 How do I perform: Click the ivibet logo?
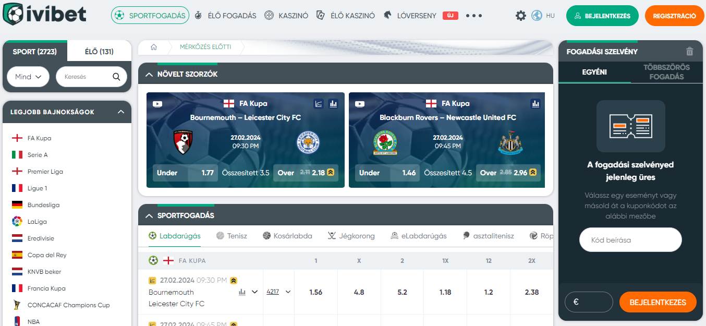point(44,15)
